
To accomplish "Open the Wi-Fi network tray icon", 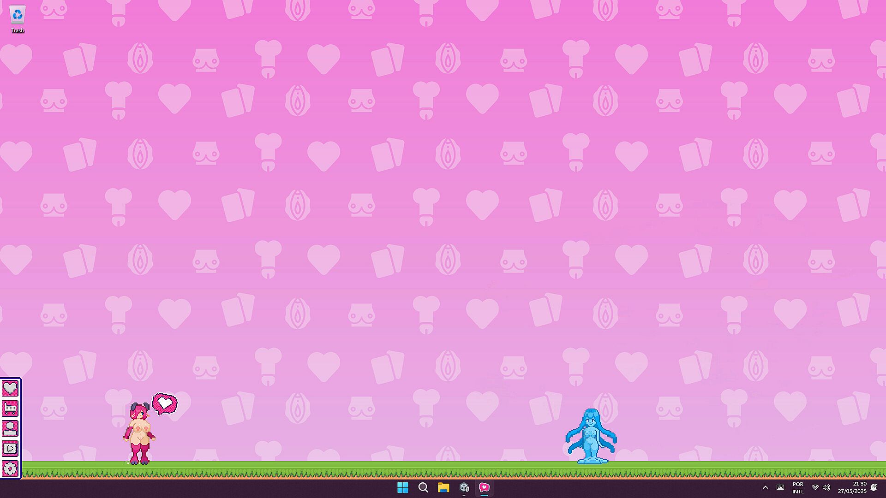I will 815,488.
